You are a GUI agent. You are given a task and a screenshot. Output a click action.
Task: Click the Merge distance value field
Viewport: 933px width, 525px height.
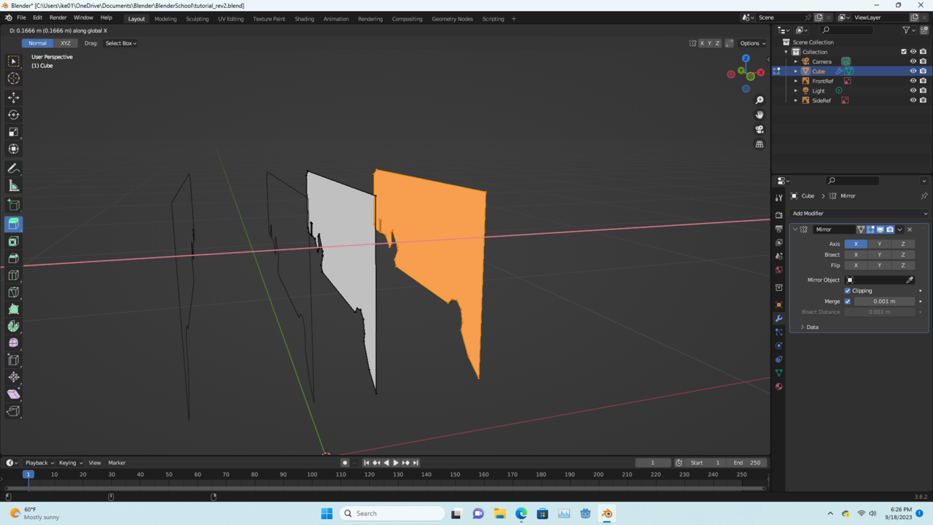pyautogui.click(x=883, y=301)
